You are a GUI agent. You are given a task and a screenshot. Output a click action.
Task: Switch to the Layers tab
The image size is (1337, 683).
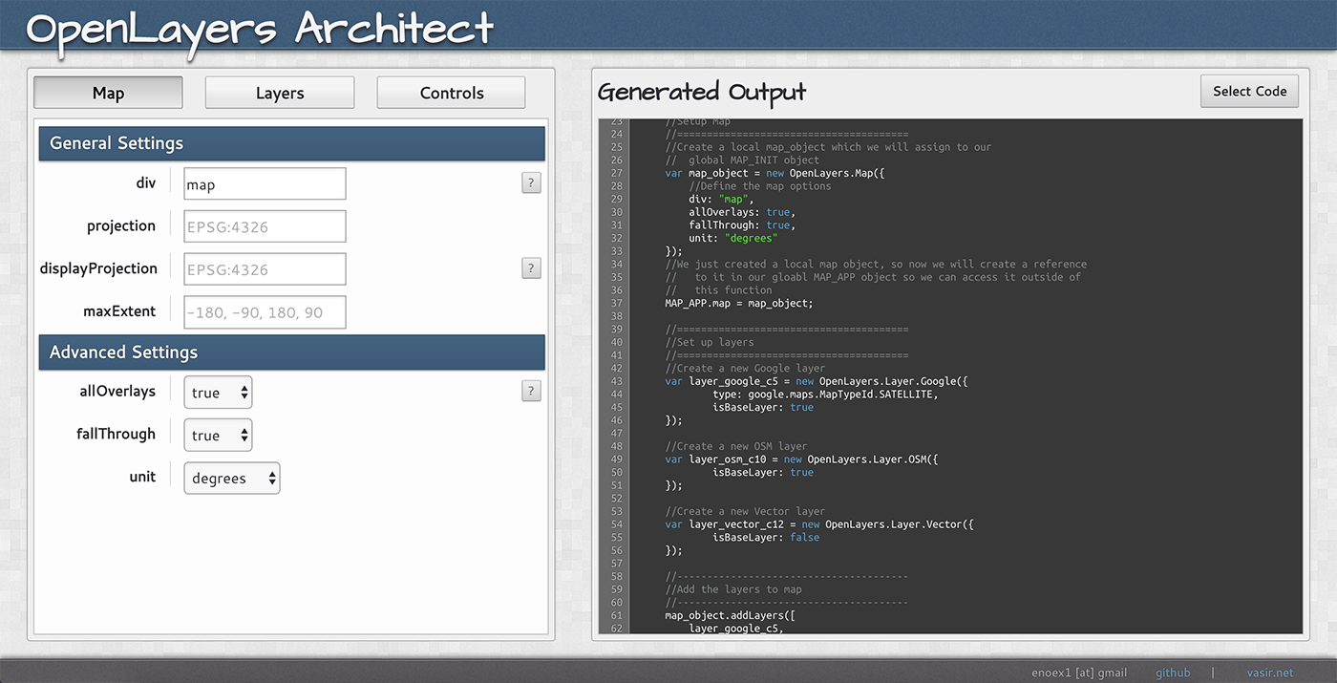point(280,93)
